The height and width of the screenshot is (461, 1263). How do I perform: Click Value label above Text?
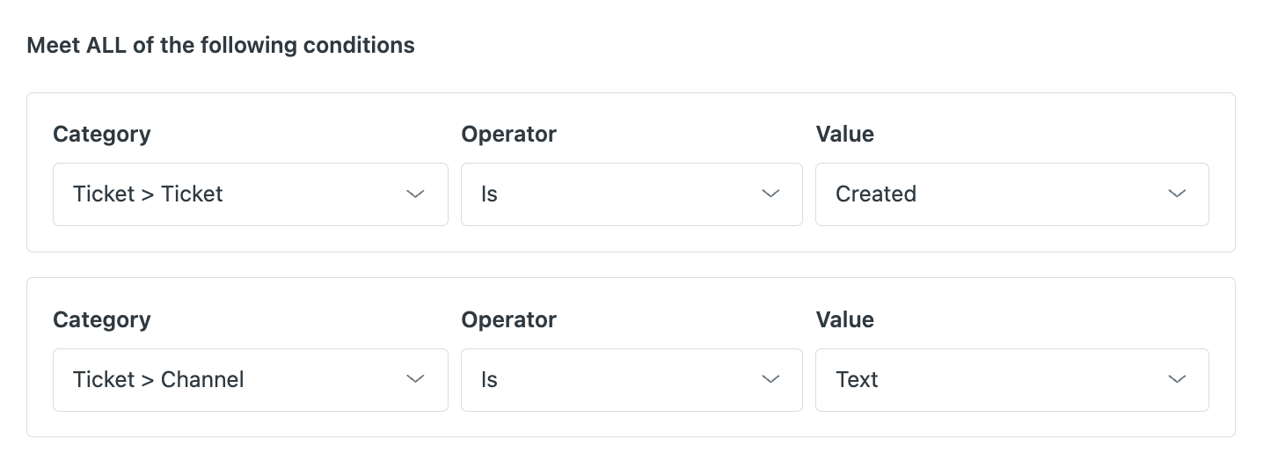tap(845, 319)
